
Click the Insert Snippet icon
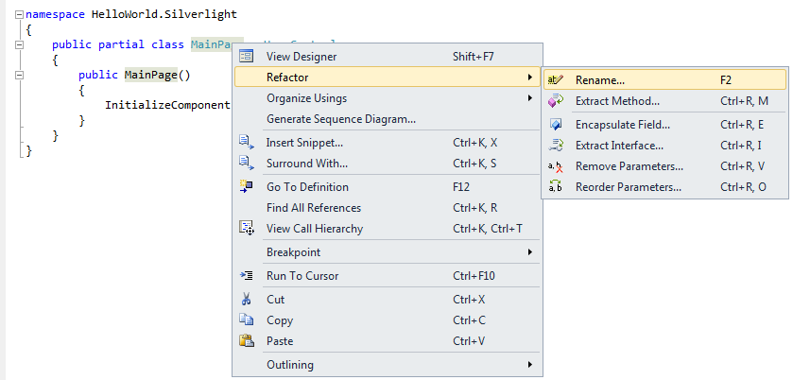point(247,142)
